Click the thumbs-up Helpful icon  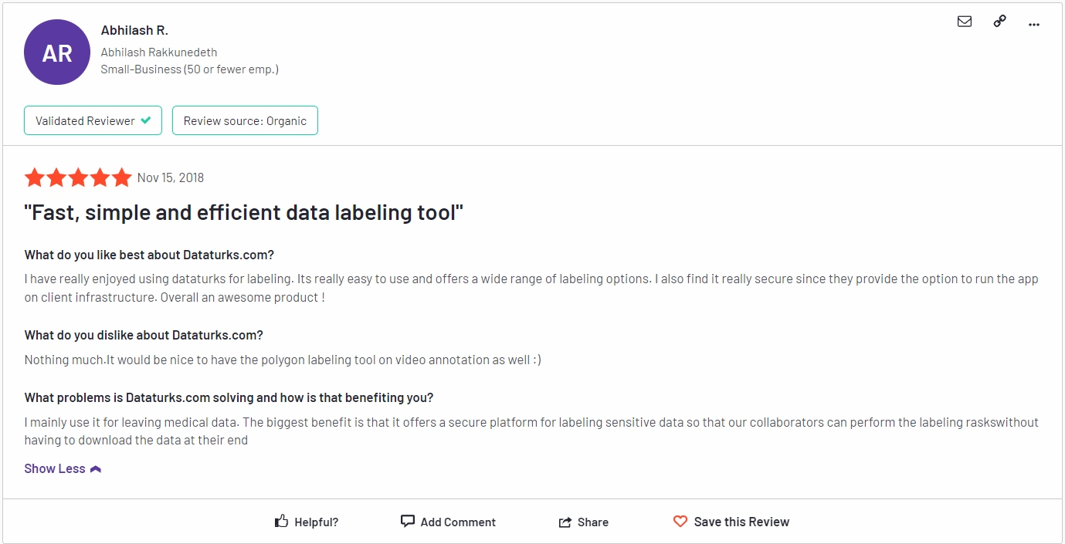(282, 522)
